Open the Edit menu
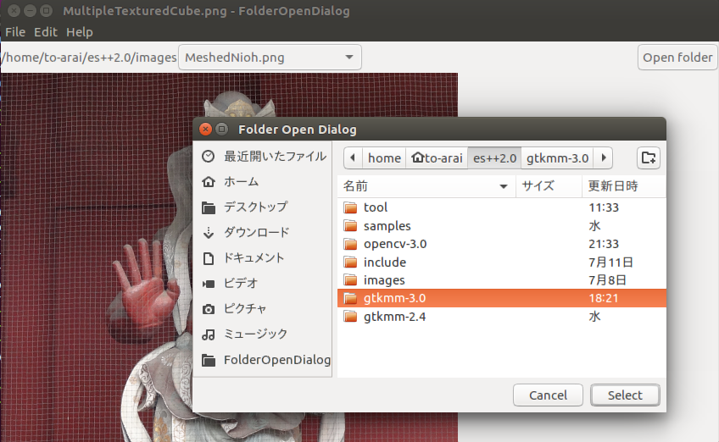 click(46, 32)
